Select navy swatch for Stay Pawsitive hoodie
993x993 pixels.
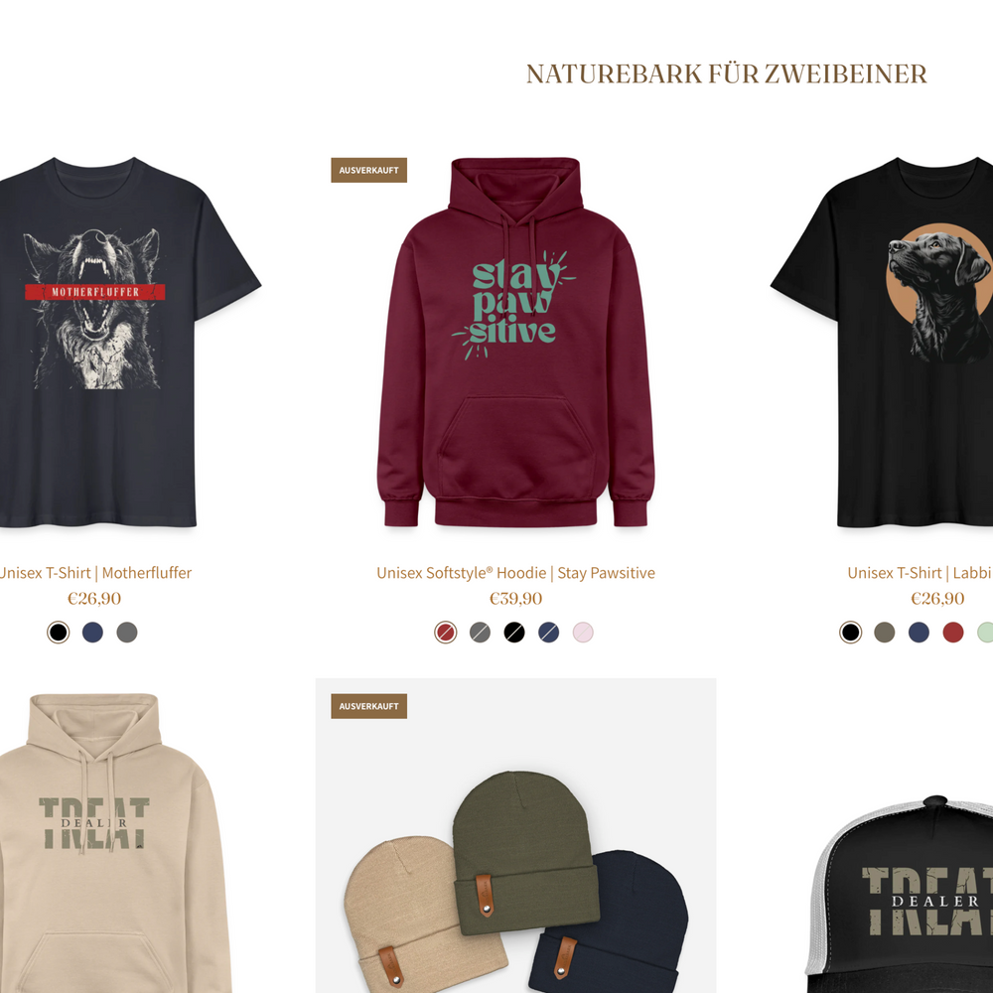point(548,632)
